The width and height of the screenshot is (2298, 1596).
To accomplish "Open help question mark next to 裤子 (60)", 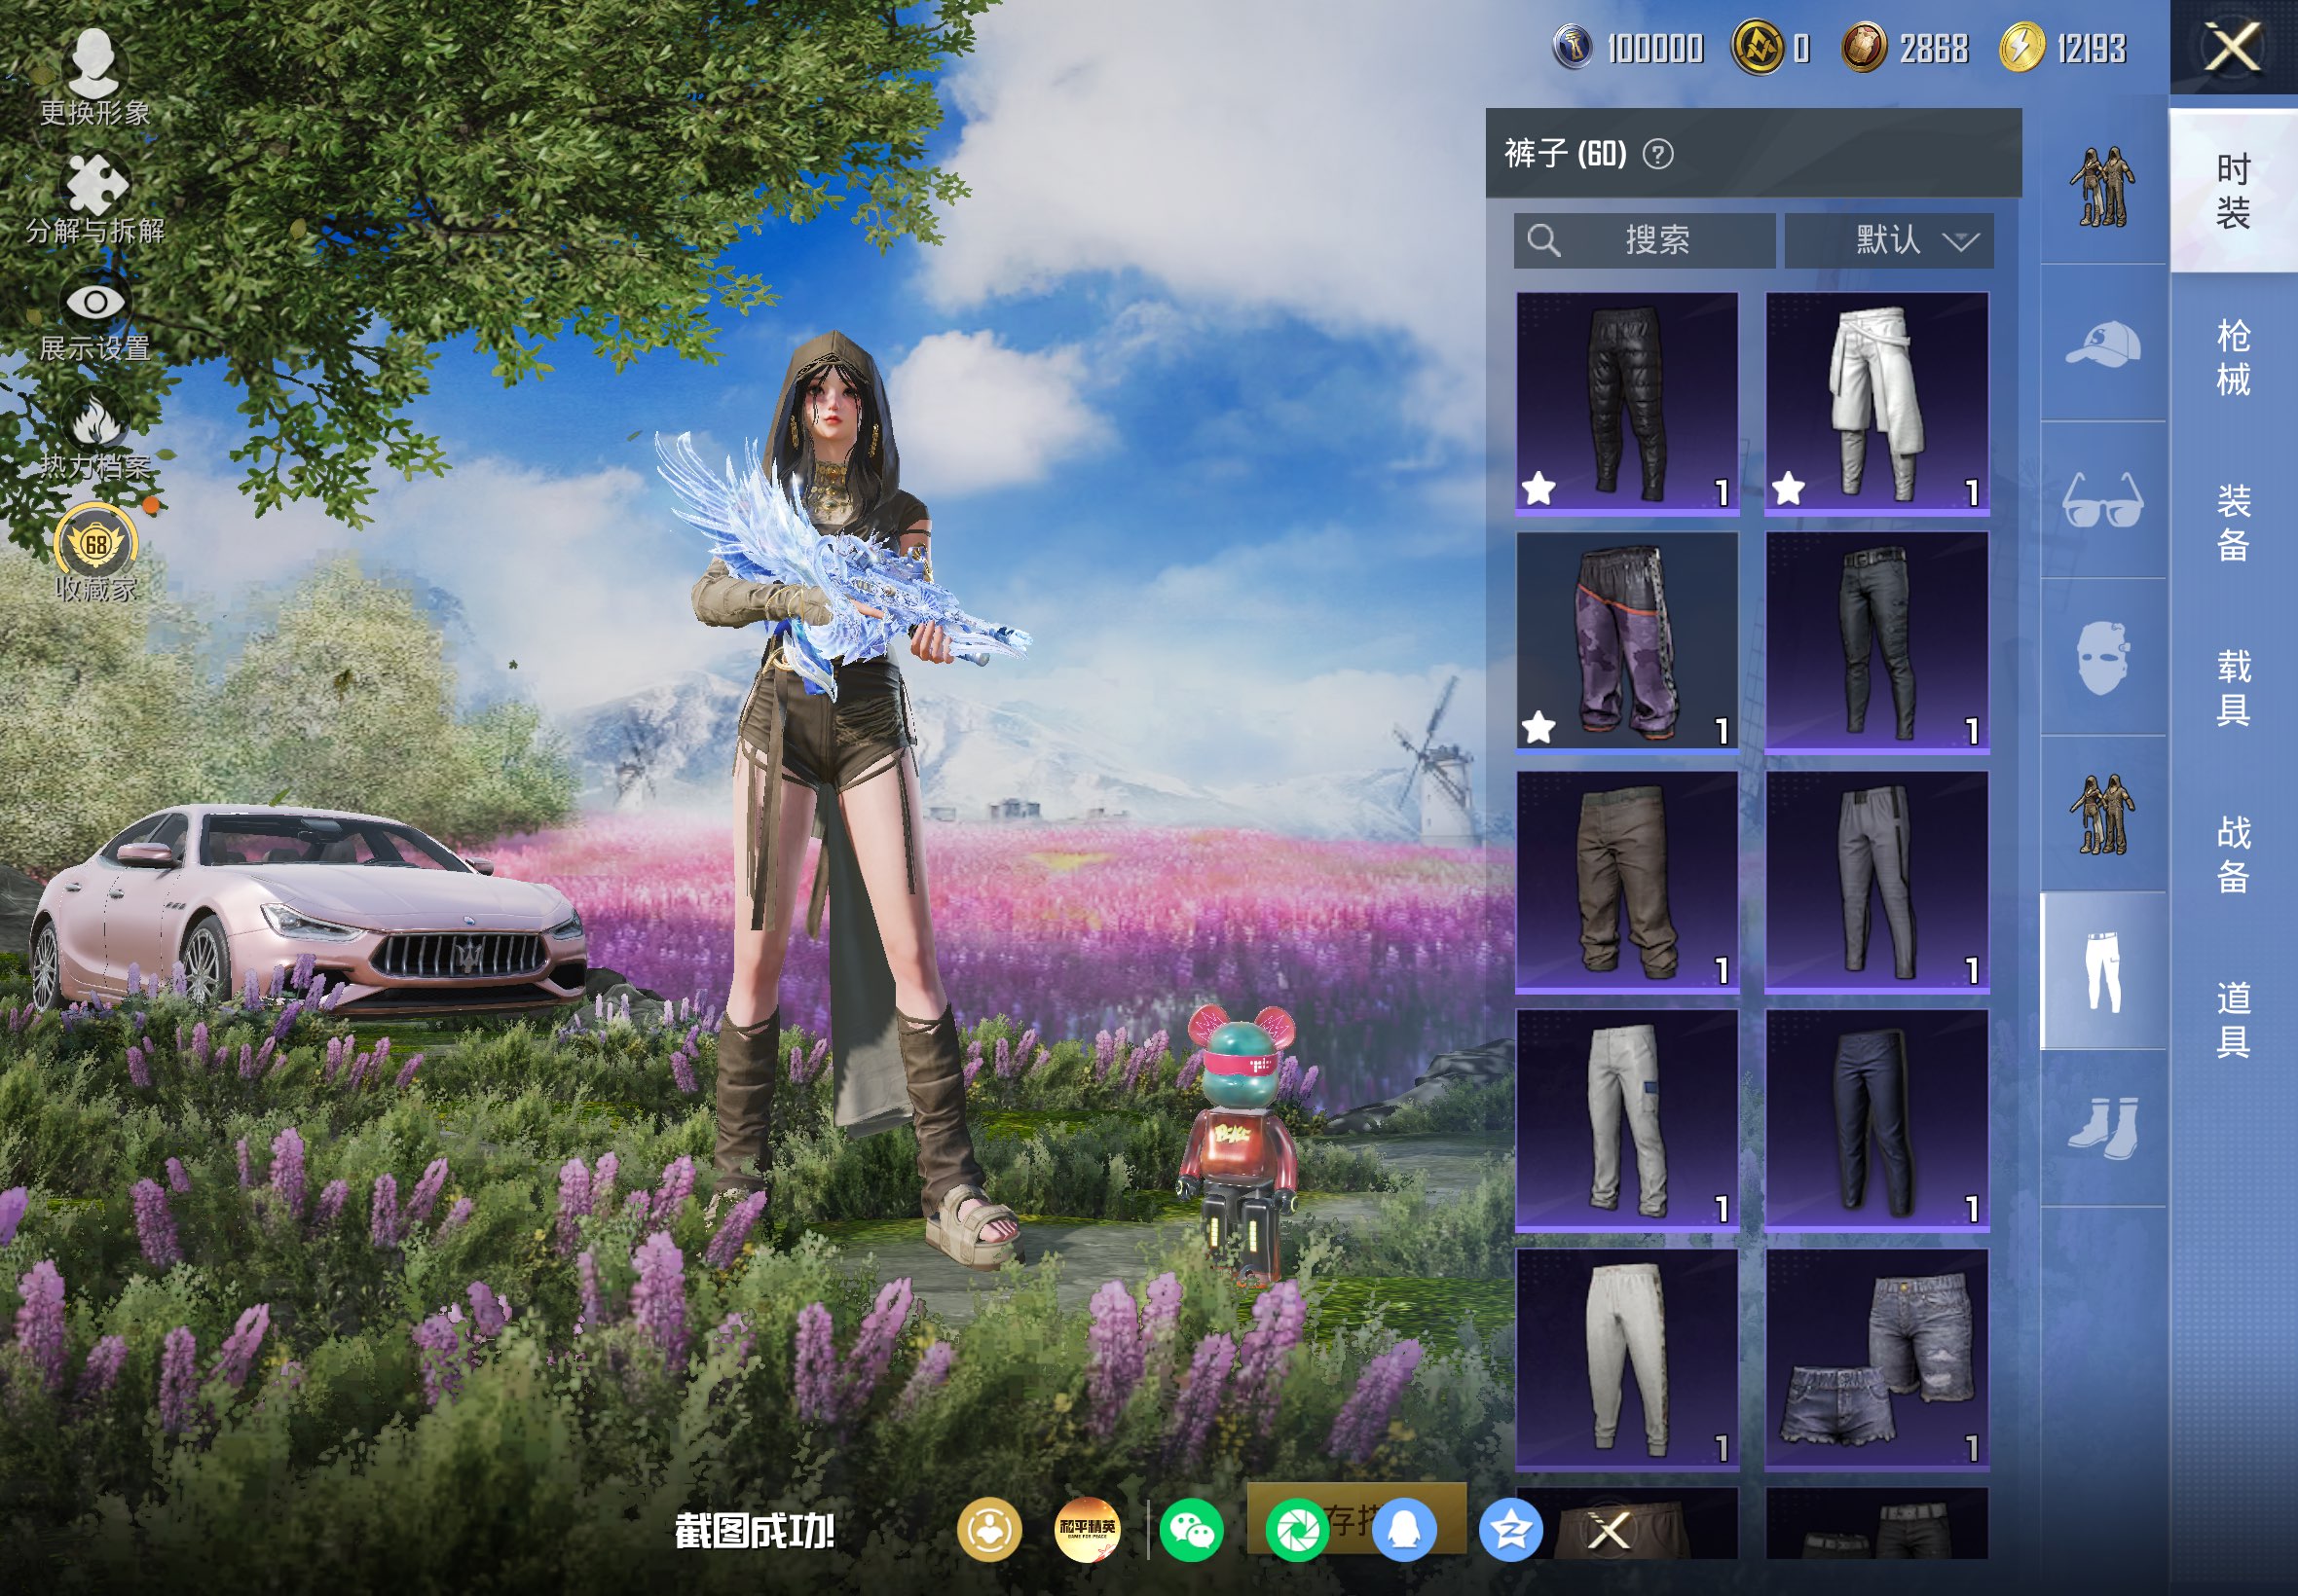I will tap(1657, 154).
